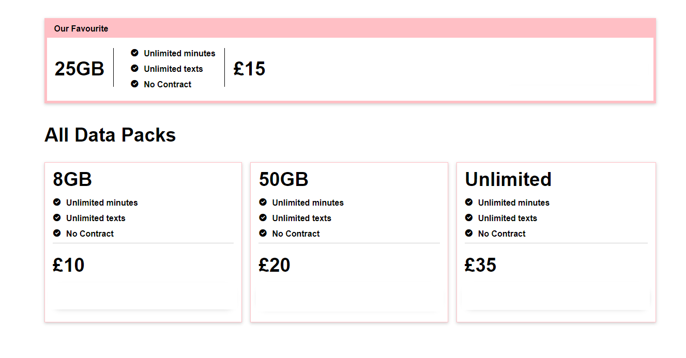Click the £15 price in Our Favourite

[x=249, y=69]
